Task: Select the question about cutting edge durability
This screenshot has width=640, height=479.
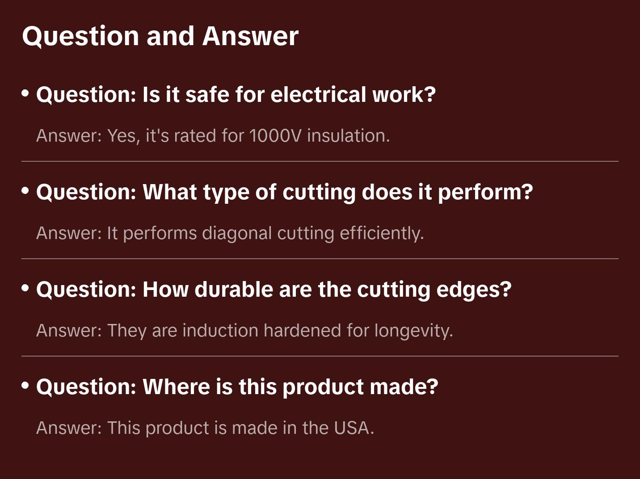Action: coord(274,290)
